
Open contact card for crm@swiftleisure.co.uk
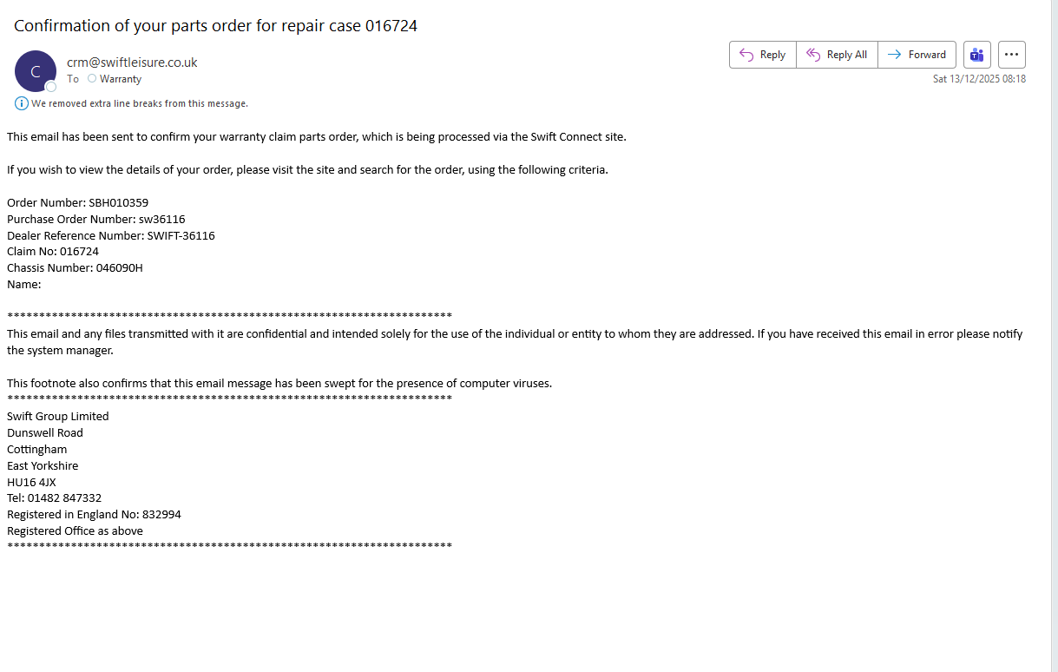(132, 63)
